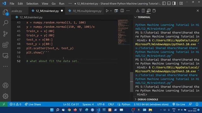Open Customize Layout button
Viewport: 202px width, 113px height.
coord(181,3)
